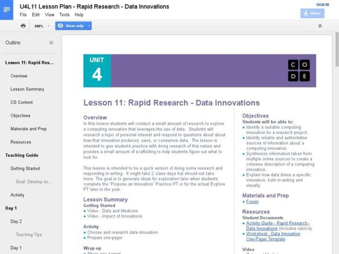Image resolution: width=339 pixels, height=254 pixels.
Task: Jump to Day 2 via the Outline
Action: tap(17, 221)
